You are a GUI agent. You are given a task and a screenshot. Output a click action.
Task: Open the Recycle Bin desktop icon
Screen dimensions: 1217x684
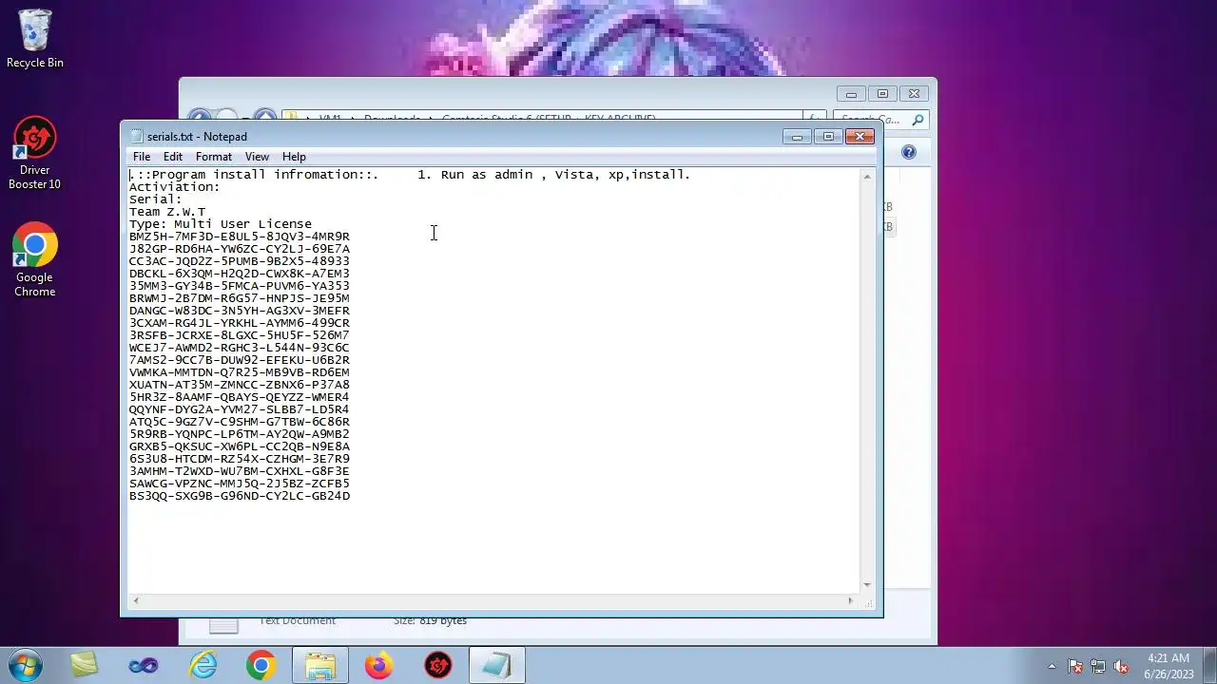[x=35, y=39]
